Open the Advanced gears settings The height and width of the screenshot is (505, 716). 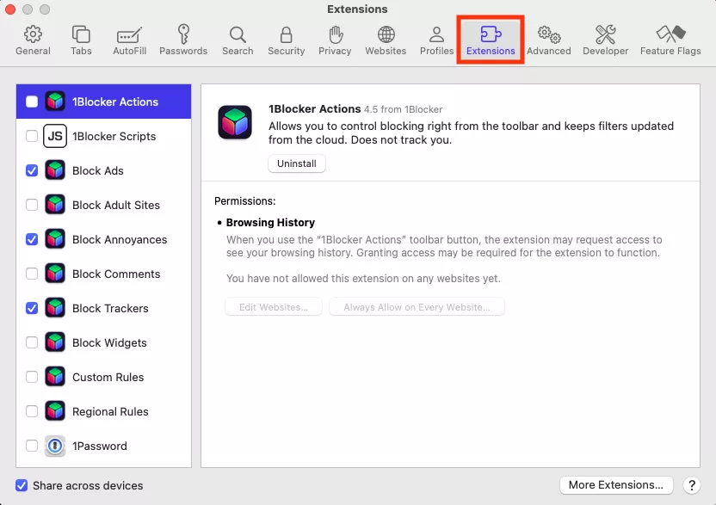click(549, 34)
